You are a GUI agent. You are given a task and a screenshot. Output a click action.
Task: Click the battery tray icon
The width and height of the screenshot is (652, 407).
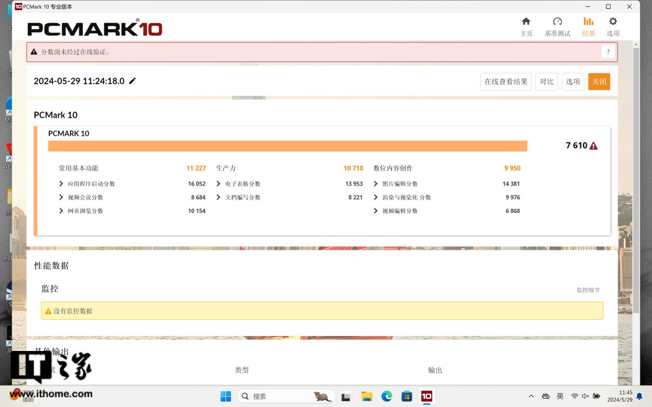596,396
